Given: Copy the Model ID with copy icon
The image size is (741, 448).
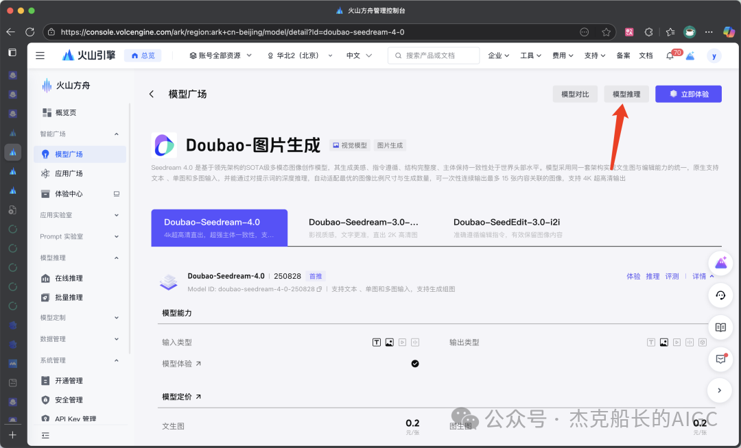Looking at the screenshot, I should (x=319, y=289).
